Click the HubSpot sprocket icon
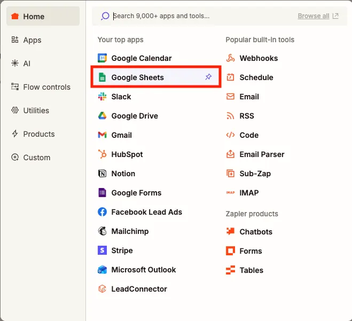 (x=102, y=154)
